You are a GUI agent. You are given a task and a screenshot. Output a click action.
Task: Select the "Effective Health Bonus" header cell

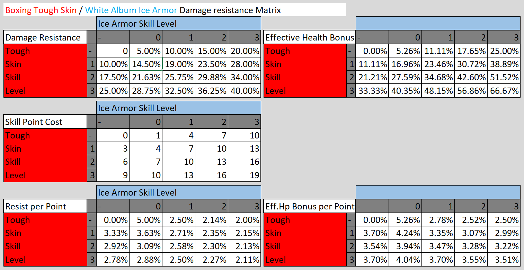point(310,37)
